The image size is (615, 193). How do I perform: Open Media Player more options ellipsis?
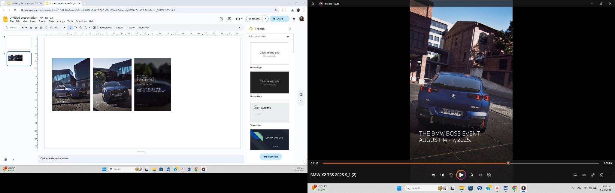(x=610, y=175)
